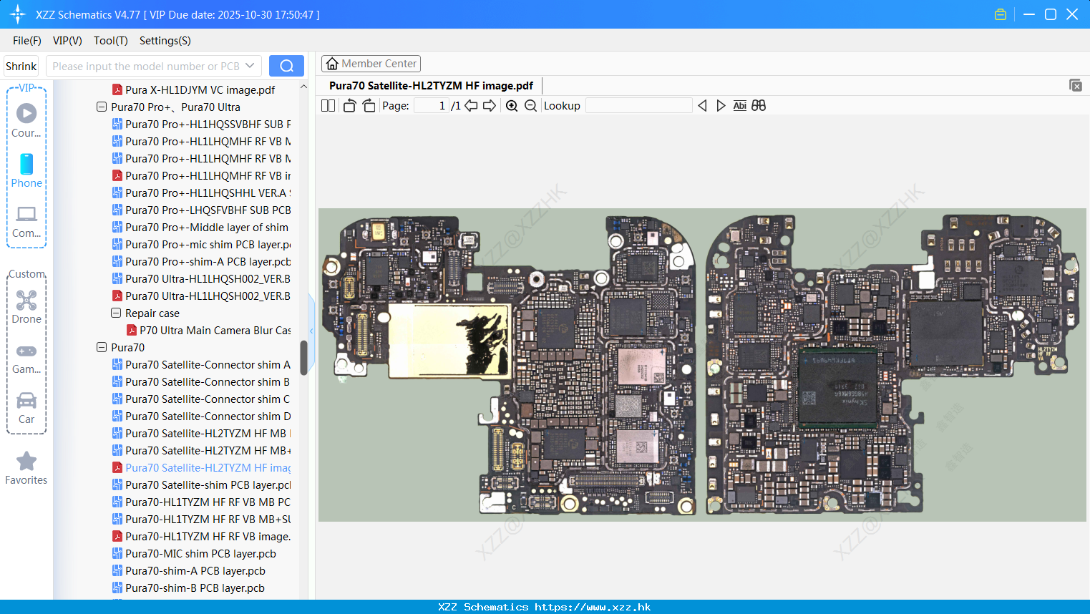Image resolution: width=1090 pixels, height=614 pixels.
Task: Open Favorites
Action: 26,468
